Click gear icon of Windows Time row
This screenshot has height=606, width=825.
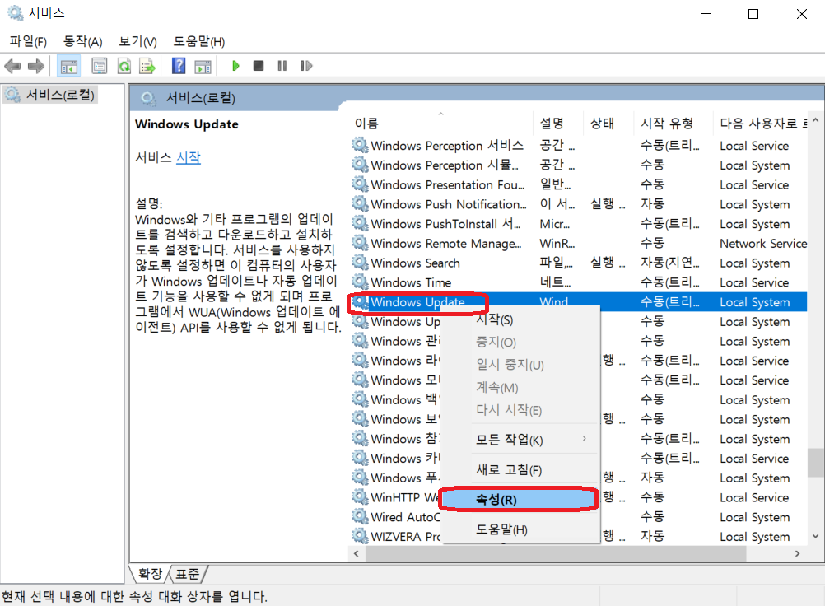tap(361, 282)
